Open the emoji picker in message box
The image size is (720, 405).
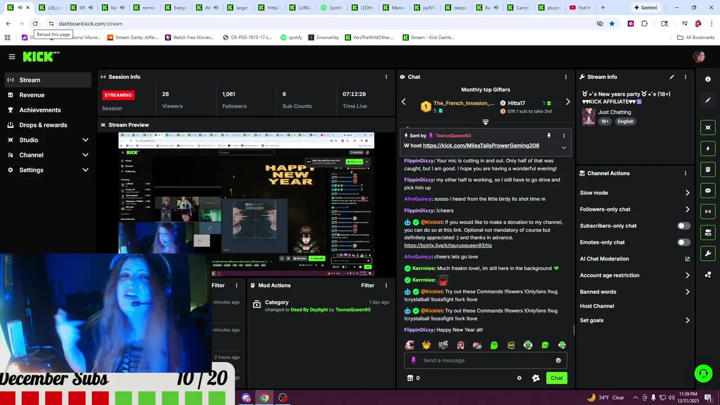click(x=559, y=361)
